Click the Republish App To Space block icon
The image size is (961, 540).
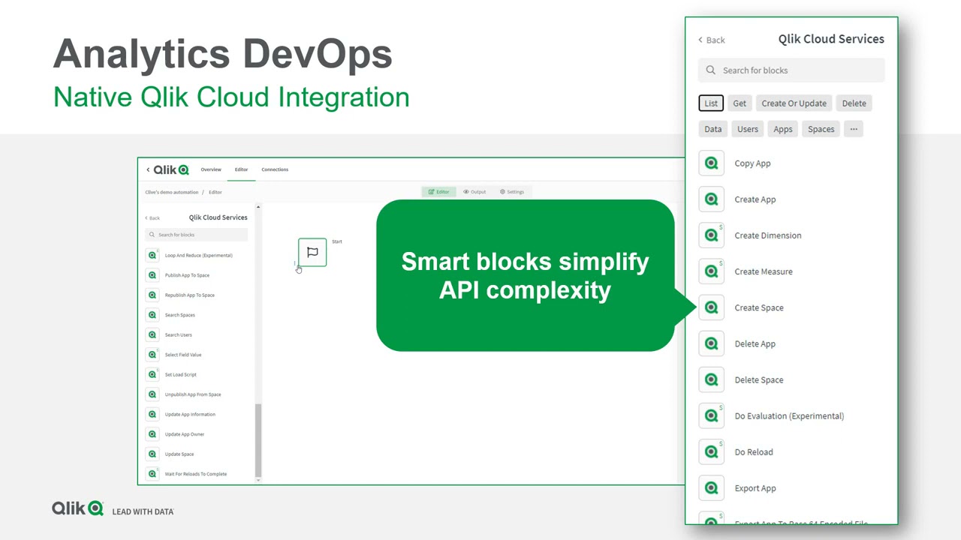pyautogui.click(x=152, y=295)
